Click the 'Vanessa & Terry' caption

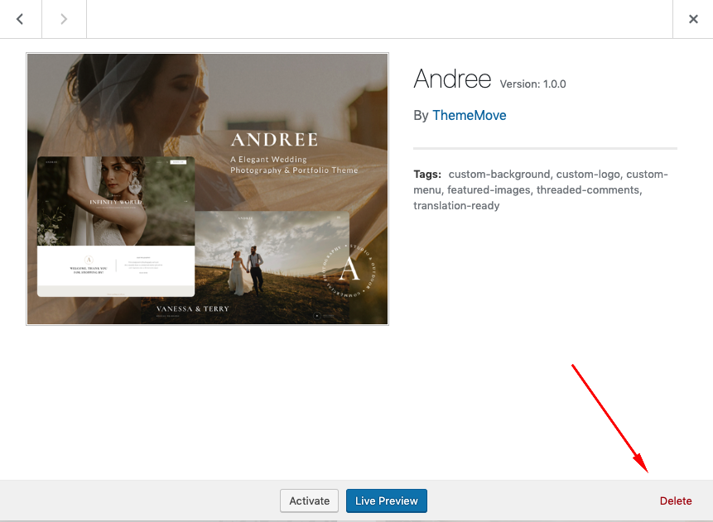[192, 309]
